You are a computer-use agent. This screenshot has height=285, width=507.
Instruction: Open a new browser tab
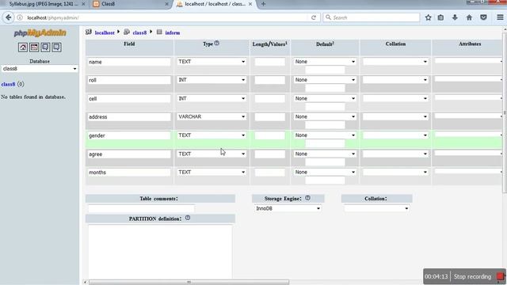(263, 4)
